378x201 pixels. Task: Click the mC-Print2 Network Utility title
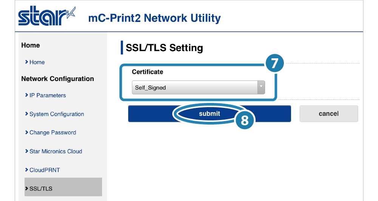coord(154,18)
